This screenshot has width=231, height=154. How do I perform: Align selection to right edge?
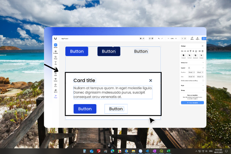pyautogui.click(x=188, y=51)
